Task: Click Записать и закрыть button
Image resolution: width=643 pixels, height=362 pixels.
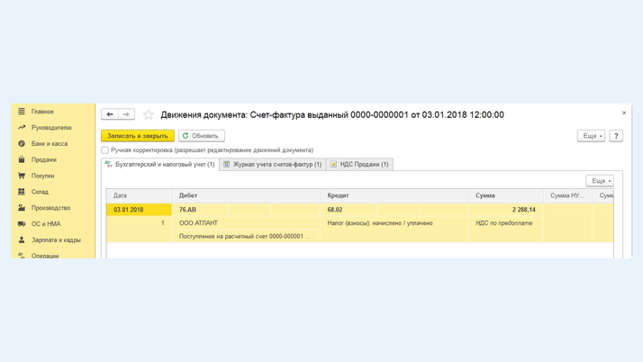Action: click(x=138, y=136)
